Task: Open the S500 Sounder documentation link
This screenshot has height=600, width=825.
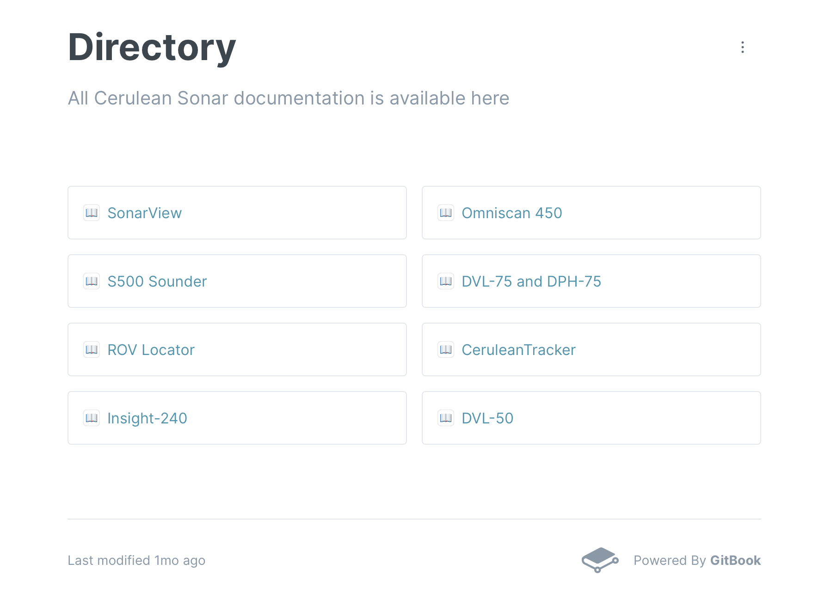Action: click(237, 281)
